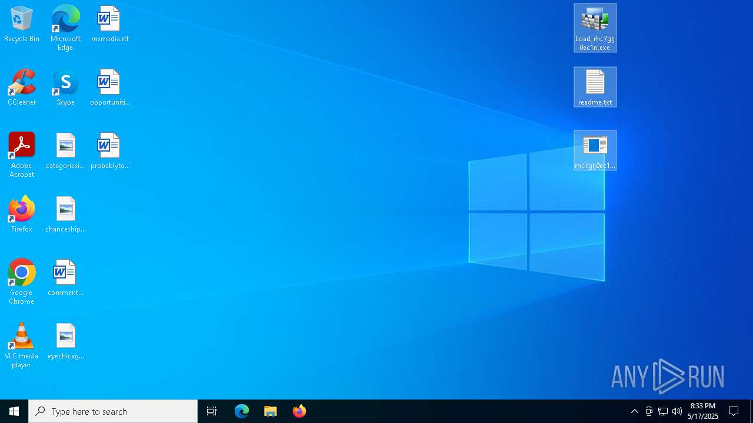Select the eyechicag... image file icon
This screenshot has height=423, width=753.
coord(65,342)
